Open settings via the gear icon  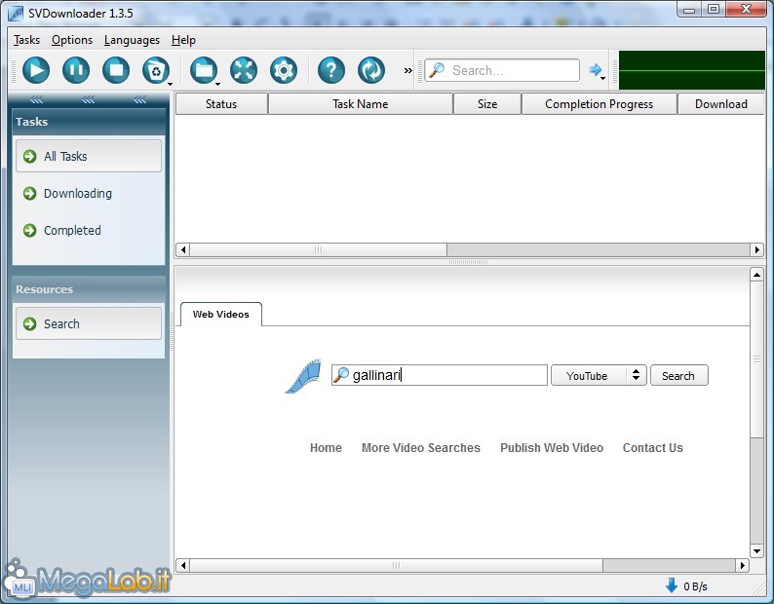coord(284,70)
